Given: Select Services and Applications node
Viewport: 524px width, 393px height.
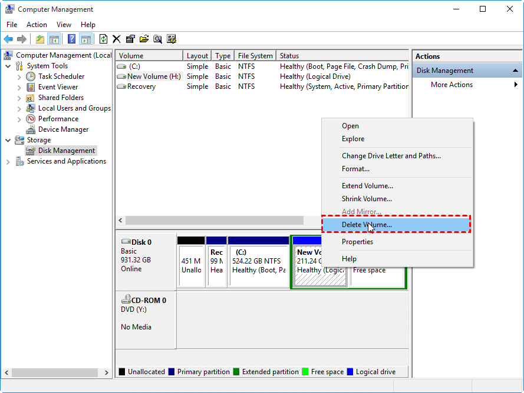Looking at the screenshot, I should tap(67, 161).
